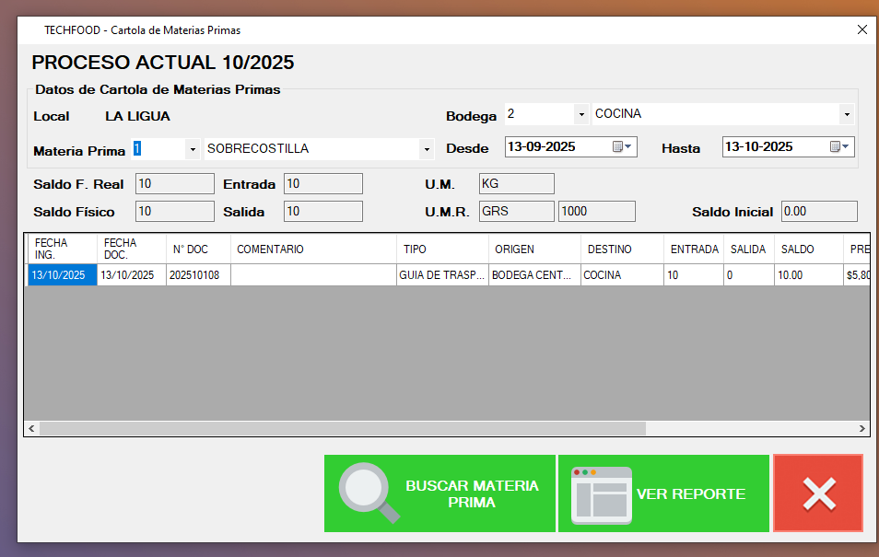Click the red X close icon
Viewport: 879px width, 557px height.
[818, 493]
